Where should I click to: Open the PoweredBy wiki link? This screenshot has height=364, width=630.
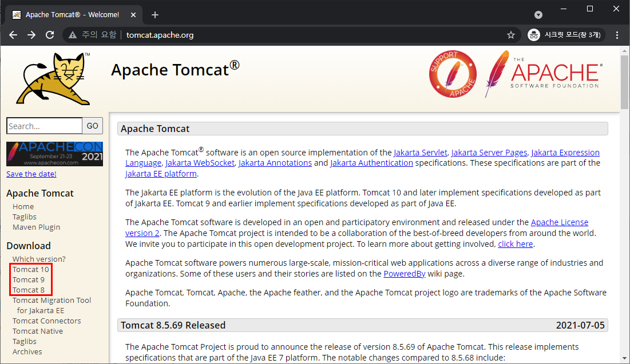[404, 274]
